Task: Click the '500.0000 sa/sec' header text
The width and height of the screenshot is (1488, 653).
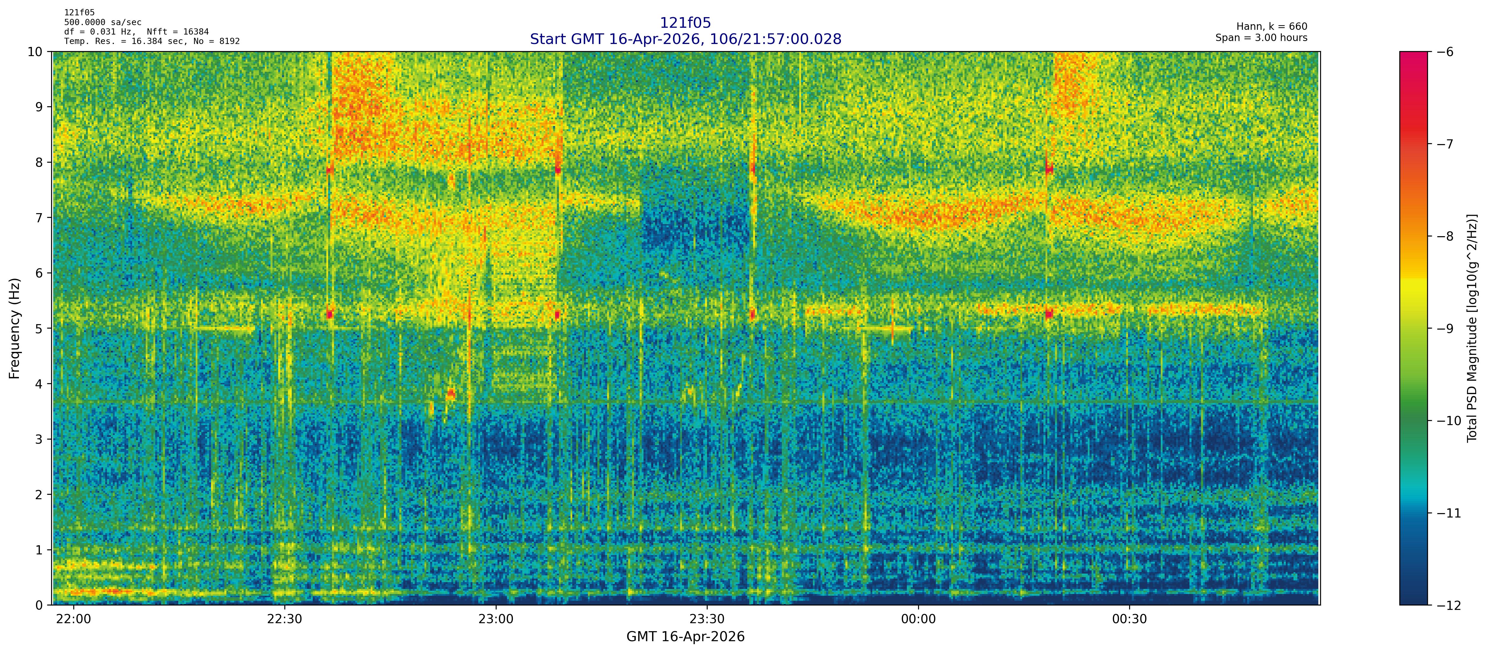Action: click(102, 22)
